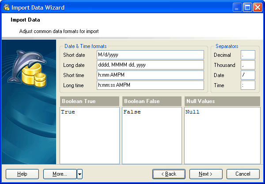Focus the Date separator field

click(248, 75)
